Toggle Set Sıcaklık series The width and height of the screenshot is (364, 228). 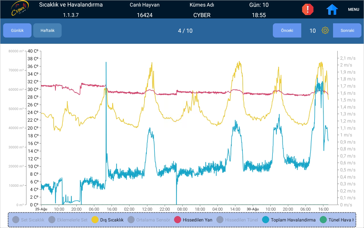[28, 220]
